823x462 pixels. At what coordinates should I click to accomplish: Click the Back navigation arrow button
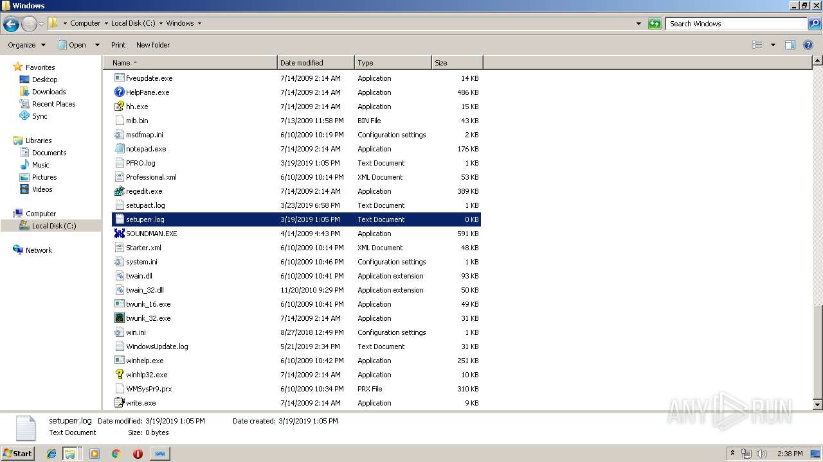[11, 24]
